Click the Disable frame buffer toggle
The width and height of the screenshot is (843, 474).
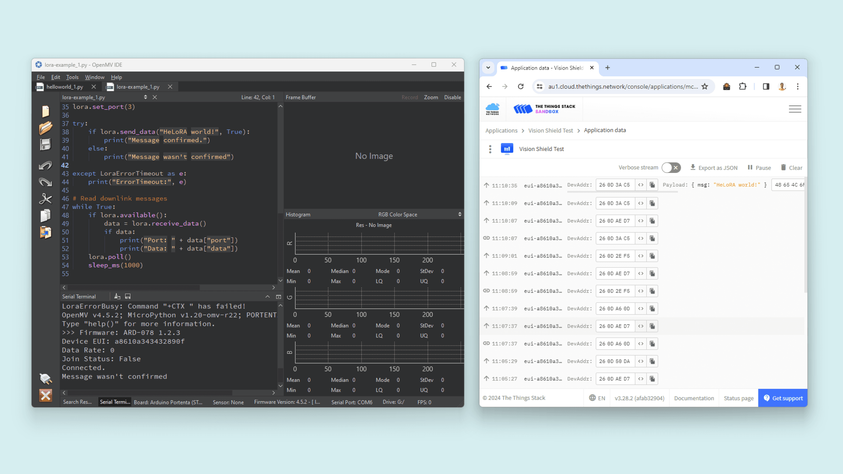click(452, 97)
